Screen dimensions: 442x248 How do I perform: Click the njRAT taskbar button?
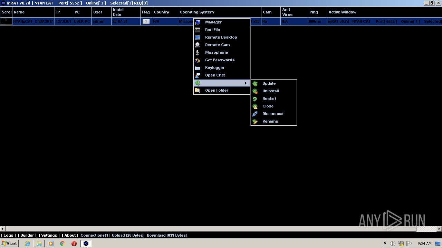86,244
